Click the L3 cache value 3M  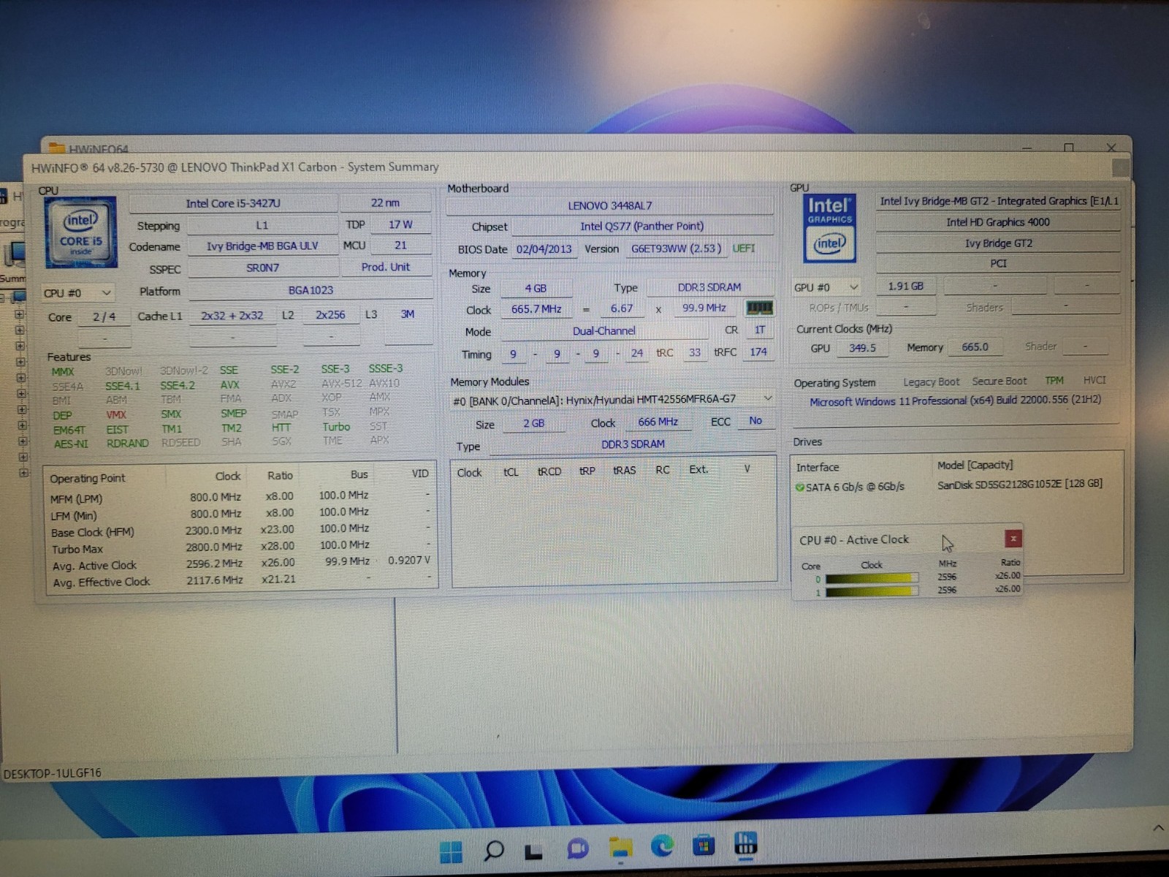pos(407,314)
